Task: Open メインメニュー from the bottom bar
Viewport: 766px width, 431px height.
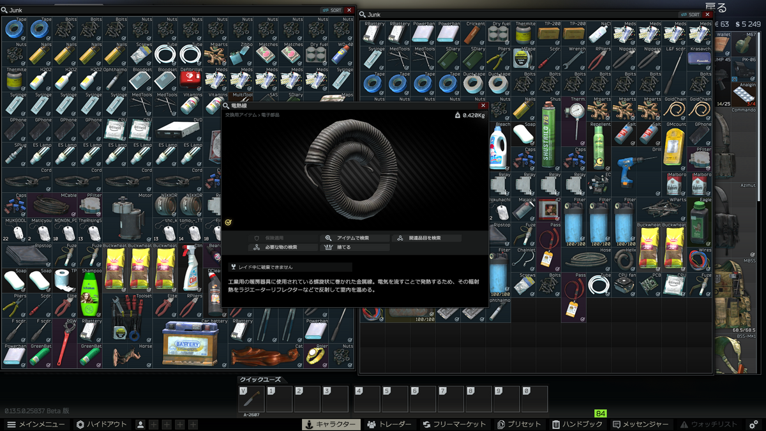Action: point(35,425)
